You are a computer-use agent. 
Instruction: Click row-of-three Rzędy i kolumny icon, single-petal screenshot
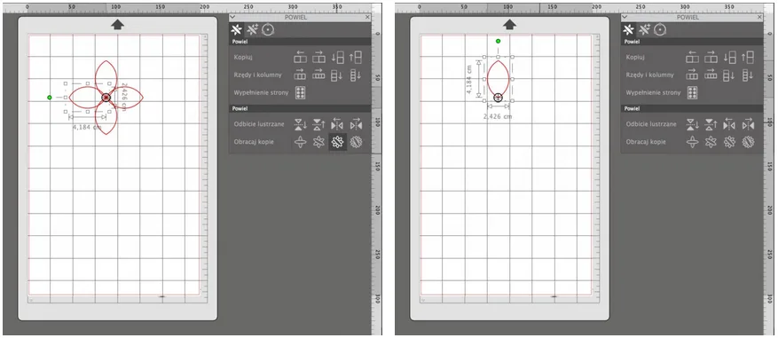click(x=692, y=75)
